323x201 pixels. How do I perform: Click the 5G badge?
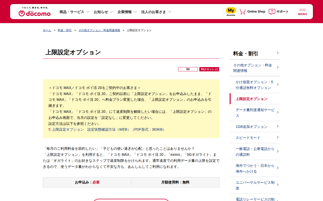point(188,69)
